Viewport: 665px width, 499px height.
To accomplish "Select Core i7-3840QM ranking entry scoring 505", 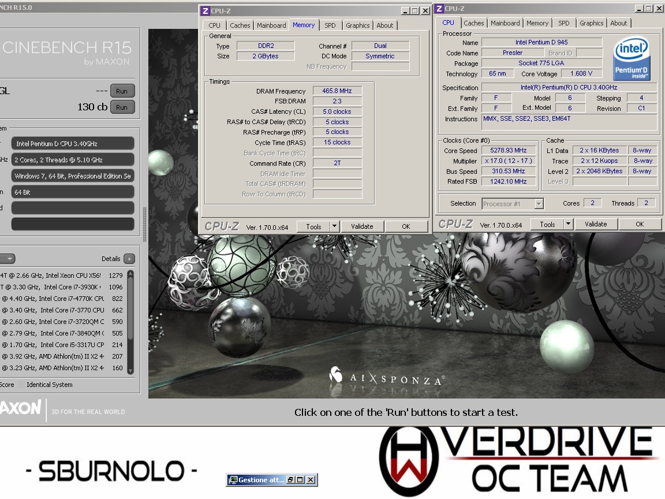I will click(62, 333).
